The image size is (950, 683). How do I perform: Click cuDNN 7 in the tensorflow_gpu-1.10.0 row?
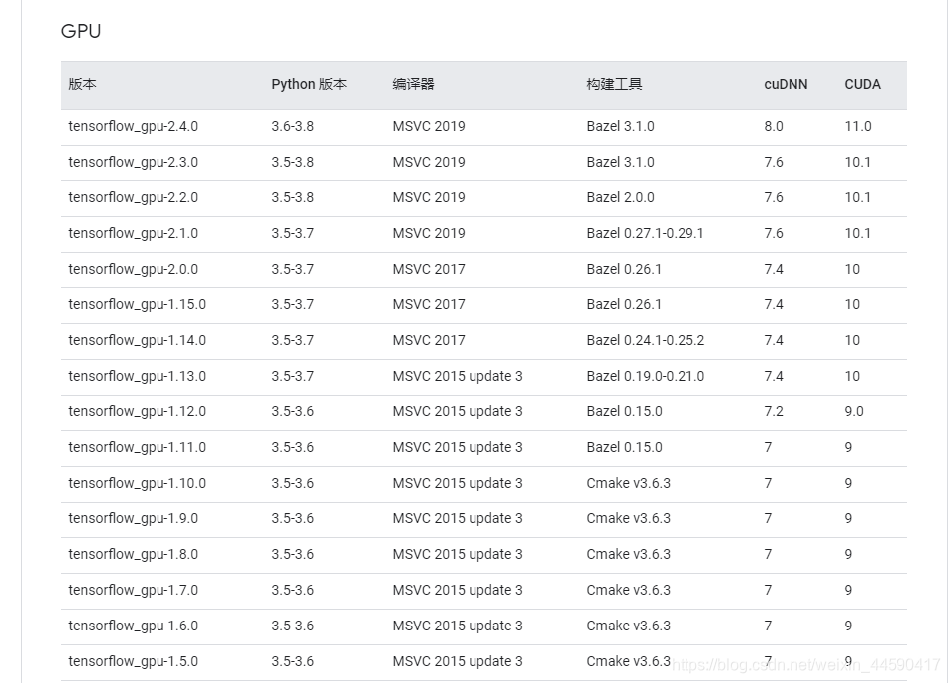(769, 484)
